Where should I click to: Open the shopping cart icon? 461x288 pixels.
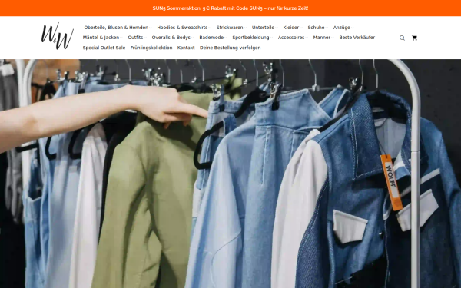pyautogui.click(x=414, y=38)
